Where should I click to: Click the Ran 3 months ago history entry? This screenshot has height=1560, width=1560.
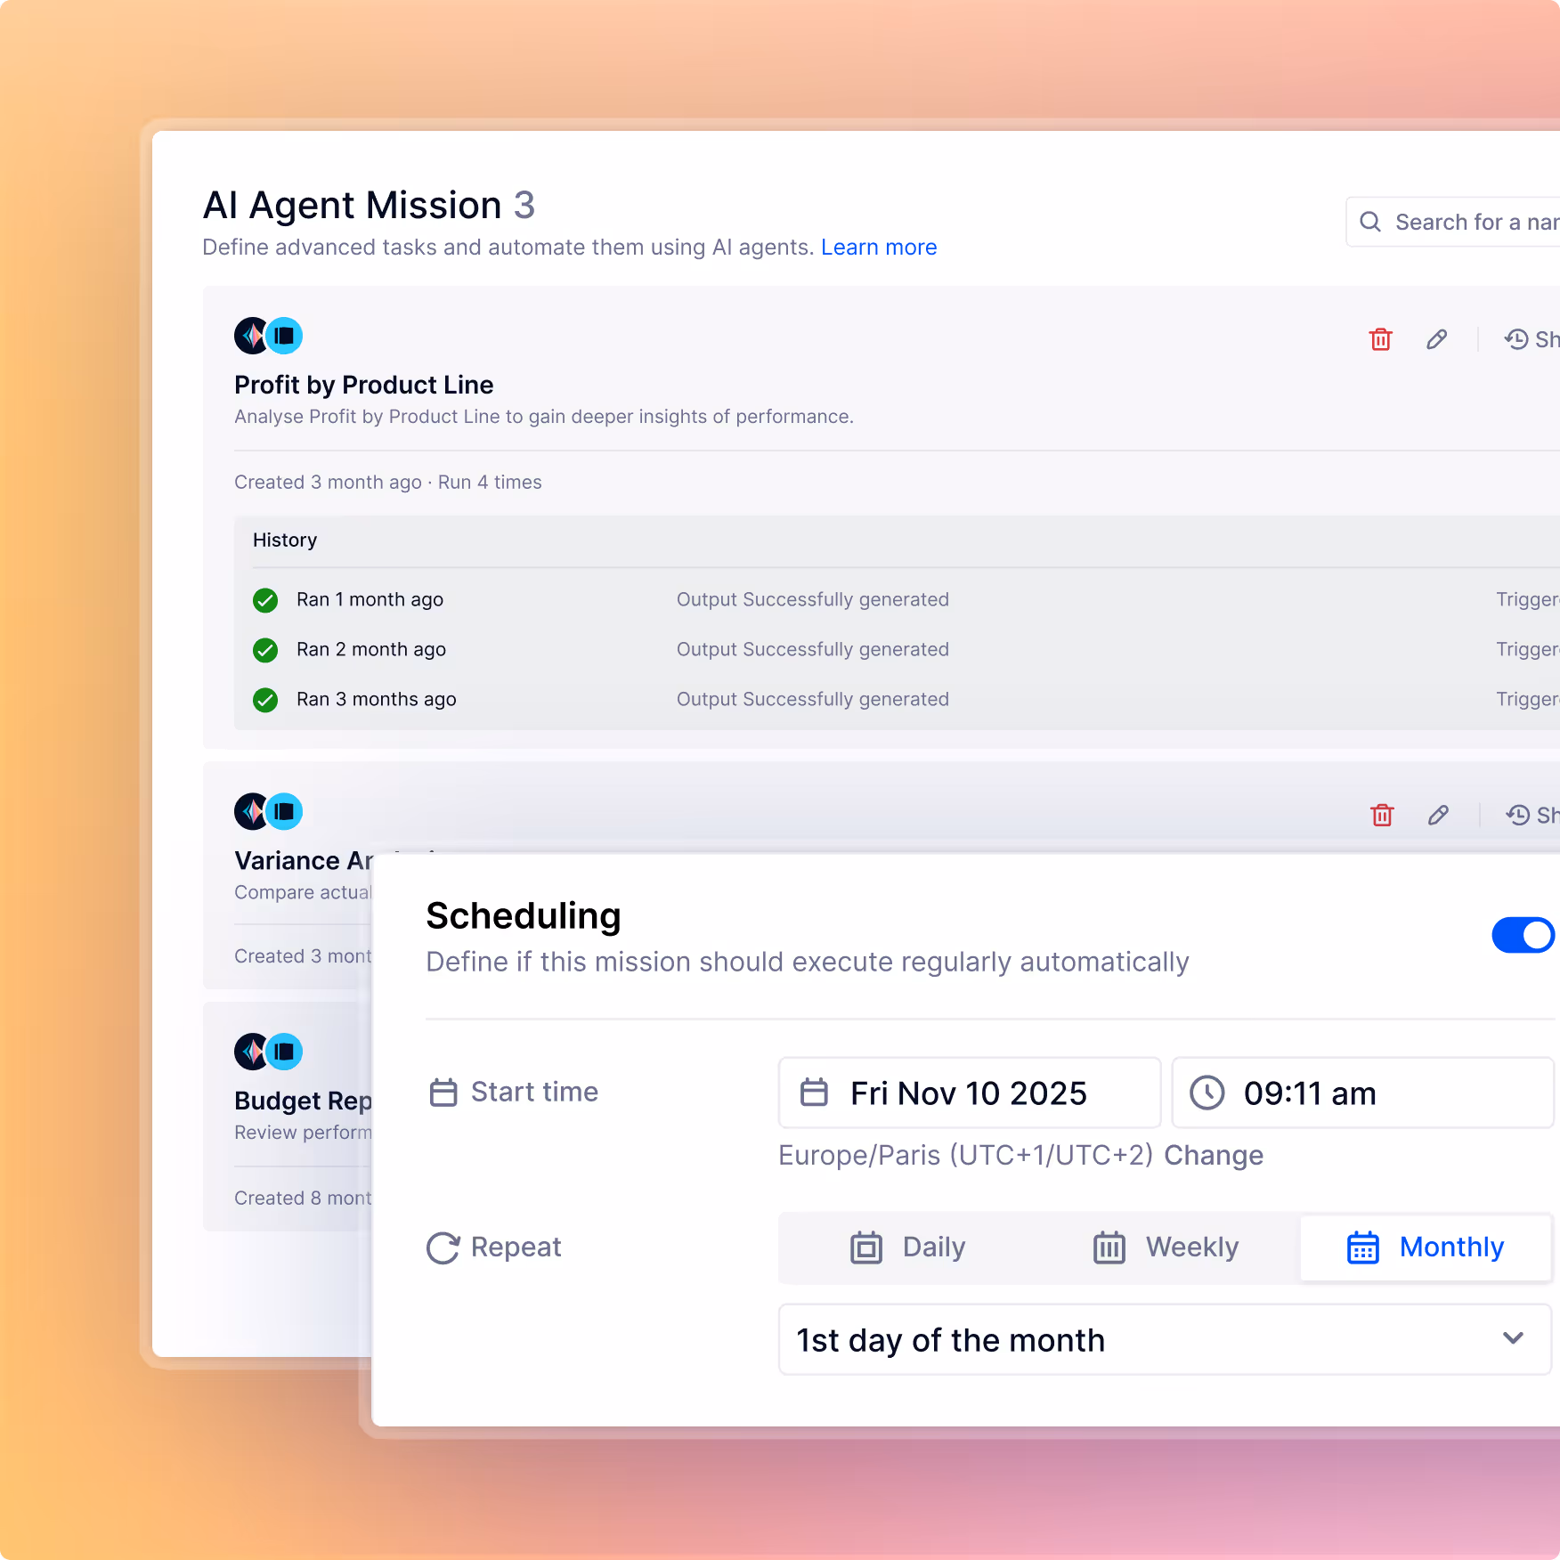pos(376,699)
